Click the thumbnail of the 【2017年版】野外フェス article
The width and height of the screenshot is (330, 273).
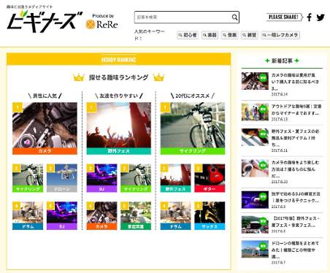(x=255, y=225)
